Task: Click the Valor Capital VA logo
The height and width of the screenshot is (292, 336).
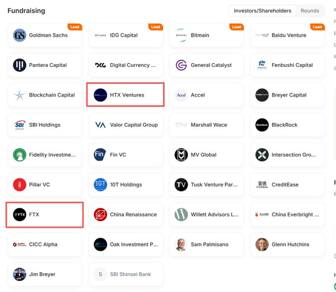Action: pos(100,125)
